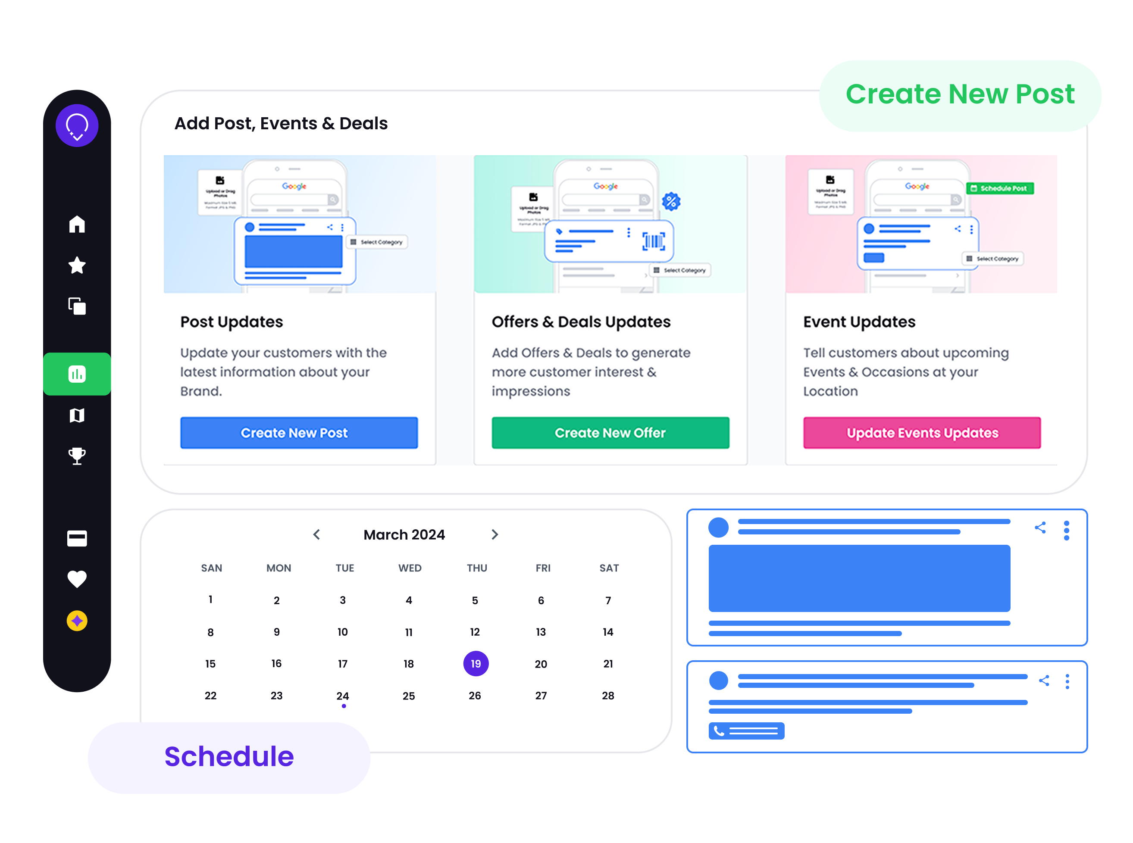The height and width of the screenshot is (843, 1133).
Task: Click Update Events Updates button
Action: coord(921,432)
